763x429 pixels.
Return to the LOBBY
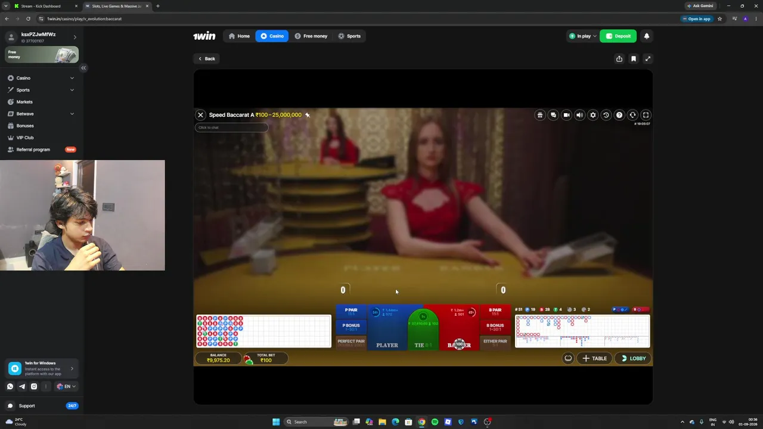coord(633,359)
